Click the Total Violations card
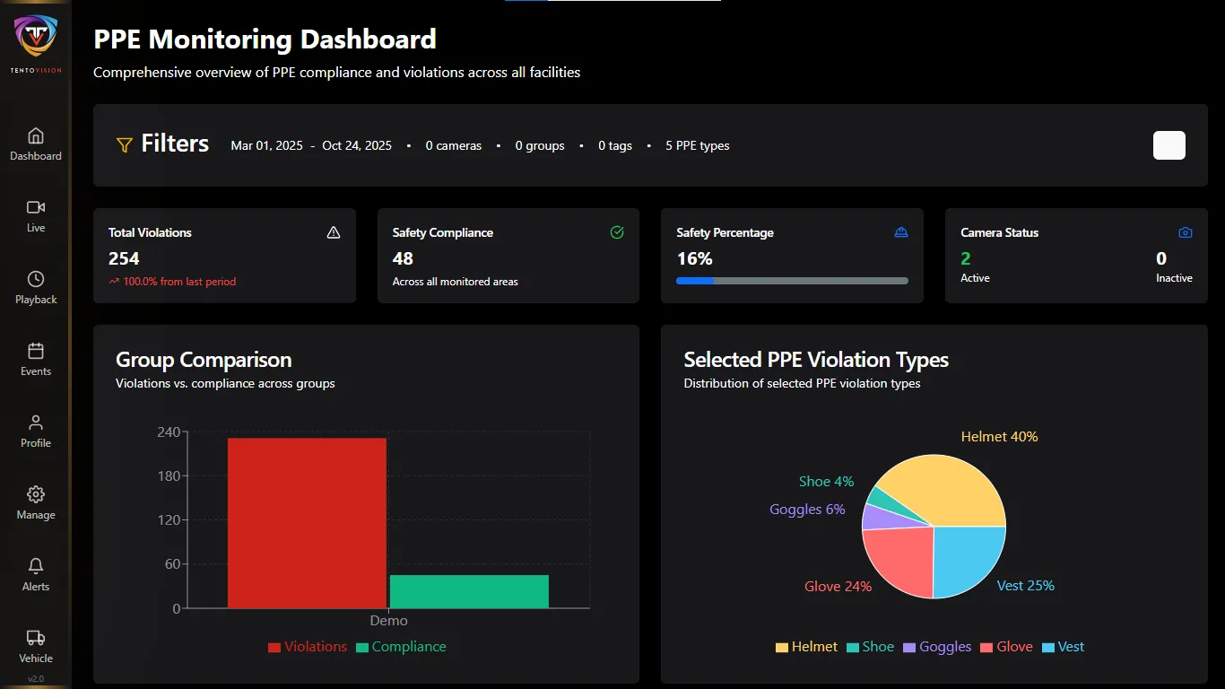Image resolution: width=1225 pixels, height=689 pixels. pos(224,256)
